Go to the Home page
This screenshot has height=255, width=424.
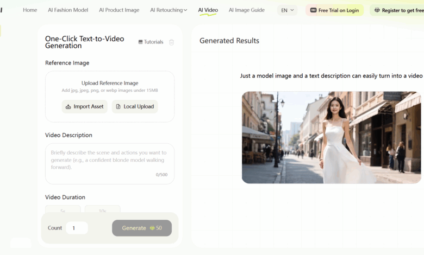point(30,10)
